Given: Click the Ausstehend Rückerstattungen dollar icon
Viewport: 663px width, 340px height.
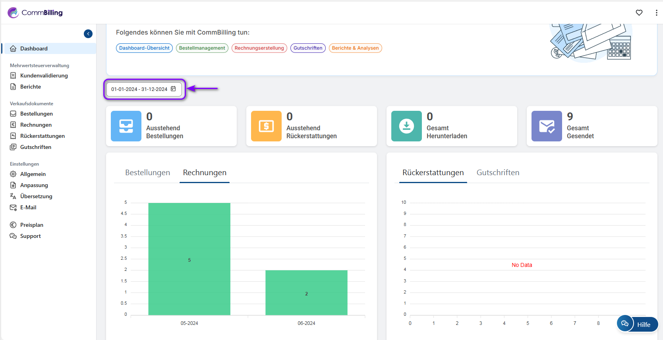Looking at the screenshot, I should [x=266, y=126].
